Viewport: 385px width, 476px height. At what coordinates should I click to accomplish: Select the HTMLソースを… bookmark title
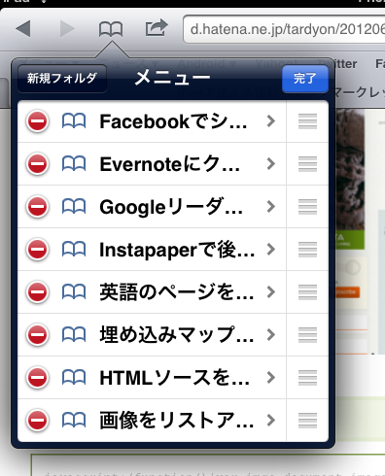pos(175,378)
